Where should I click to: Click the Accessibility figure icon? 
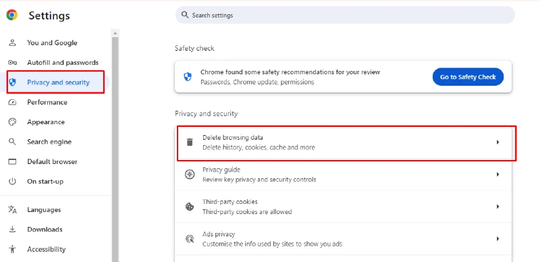click(12, 249)
